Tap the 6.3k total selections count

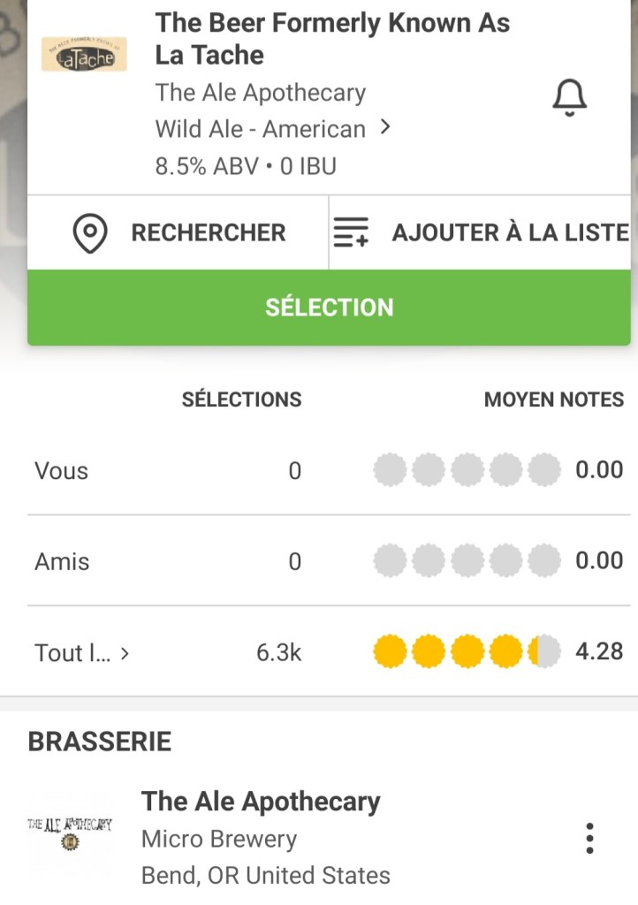tap(279, 653)
